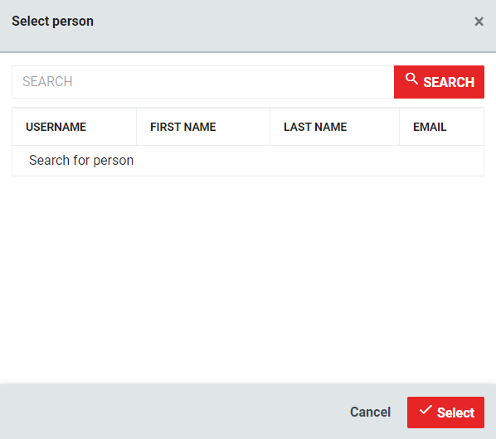Image resolution: width=496 pixels, height=439 pixels.
Task: Confirm with the red Select button
Action: (445, 412)
